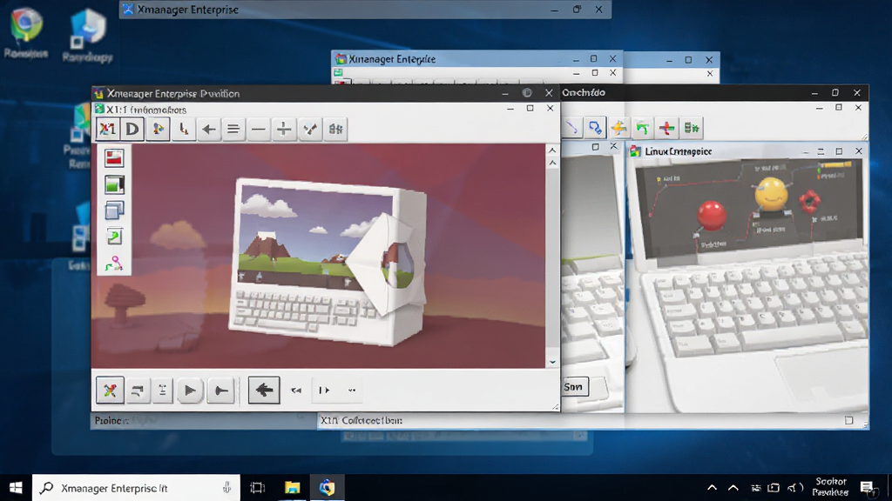
Task: Click the green hammer icon in the Onchrido toolbar
Action: [x=643, y=128]
